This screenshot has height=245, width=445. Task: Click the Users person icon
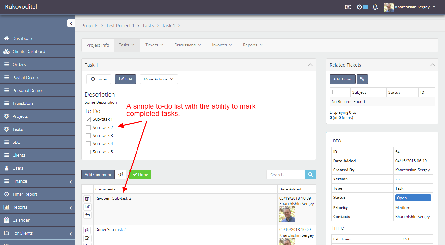(6, 168)
